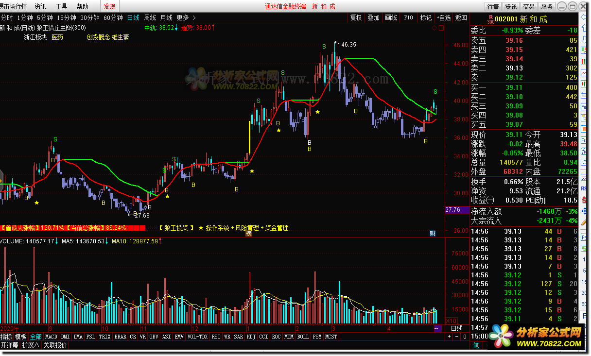Click the 行情 button at the top right

coord(493,6)
